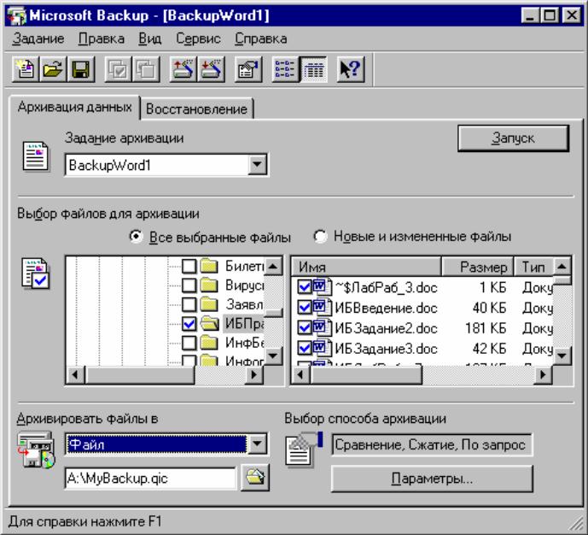Switch to list view toolbar icon

click(285, 69)
